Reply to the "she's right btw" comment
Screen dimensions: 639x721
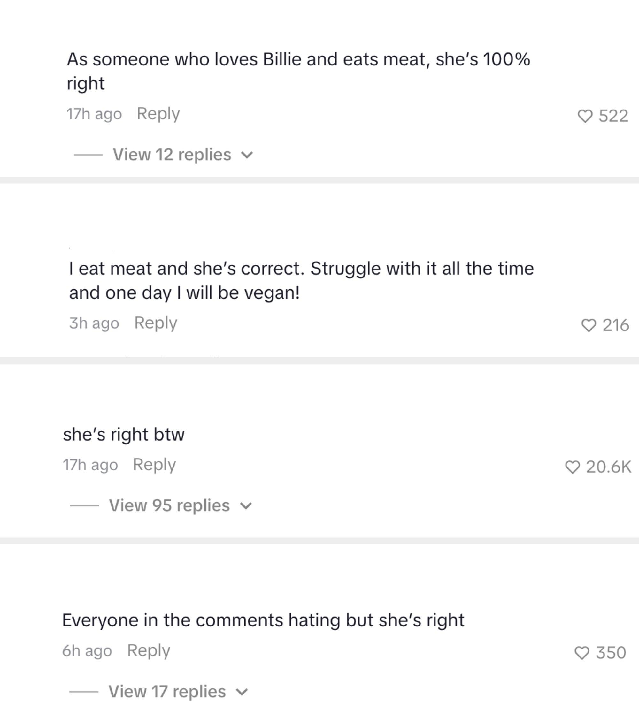click(x=154, y=465)
